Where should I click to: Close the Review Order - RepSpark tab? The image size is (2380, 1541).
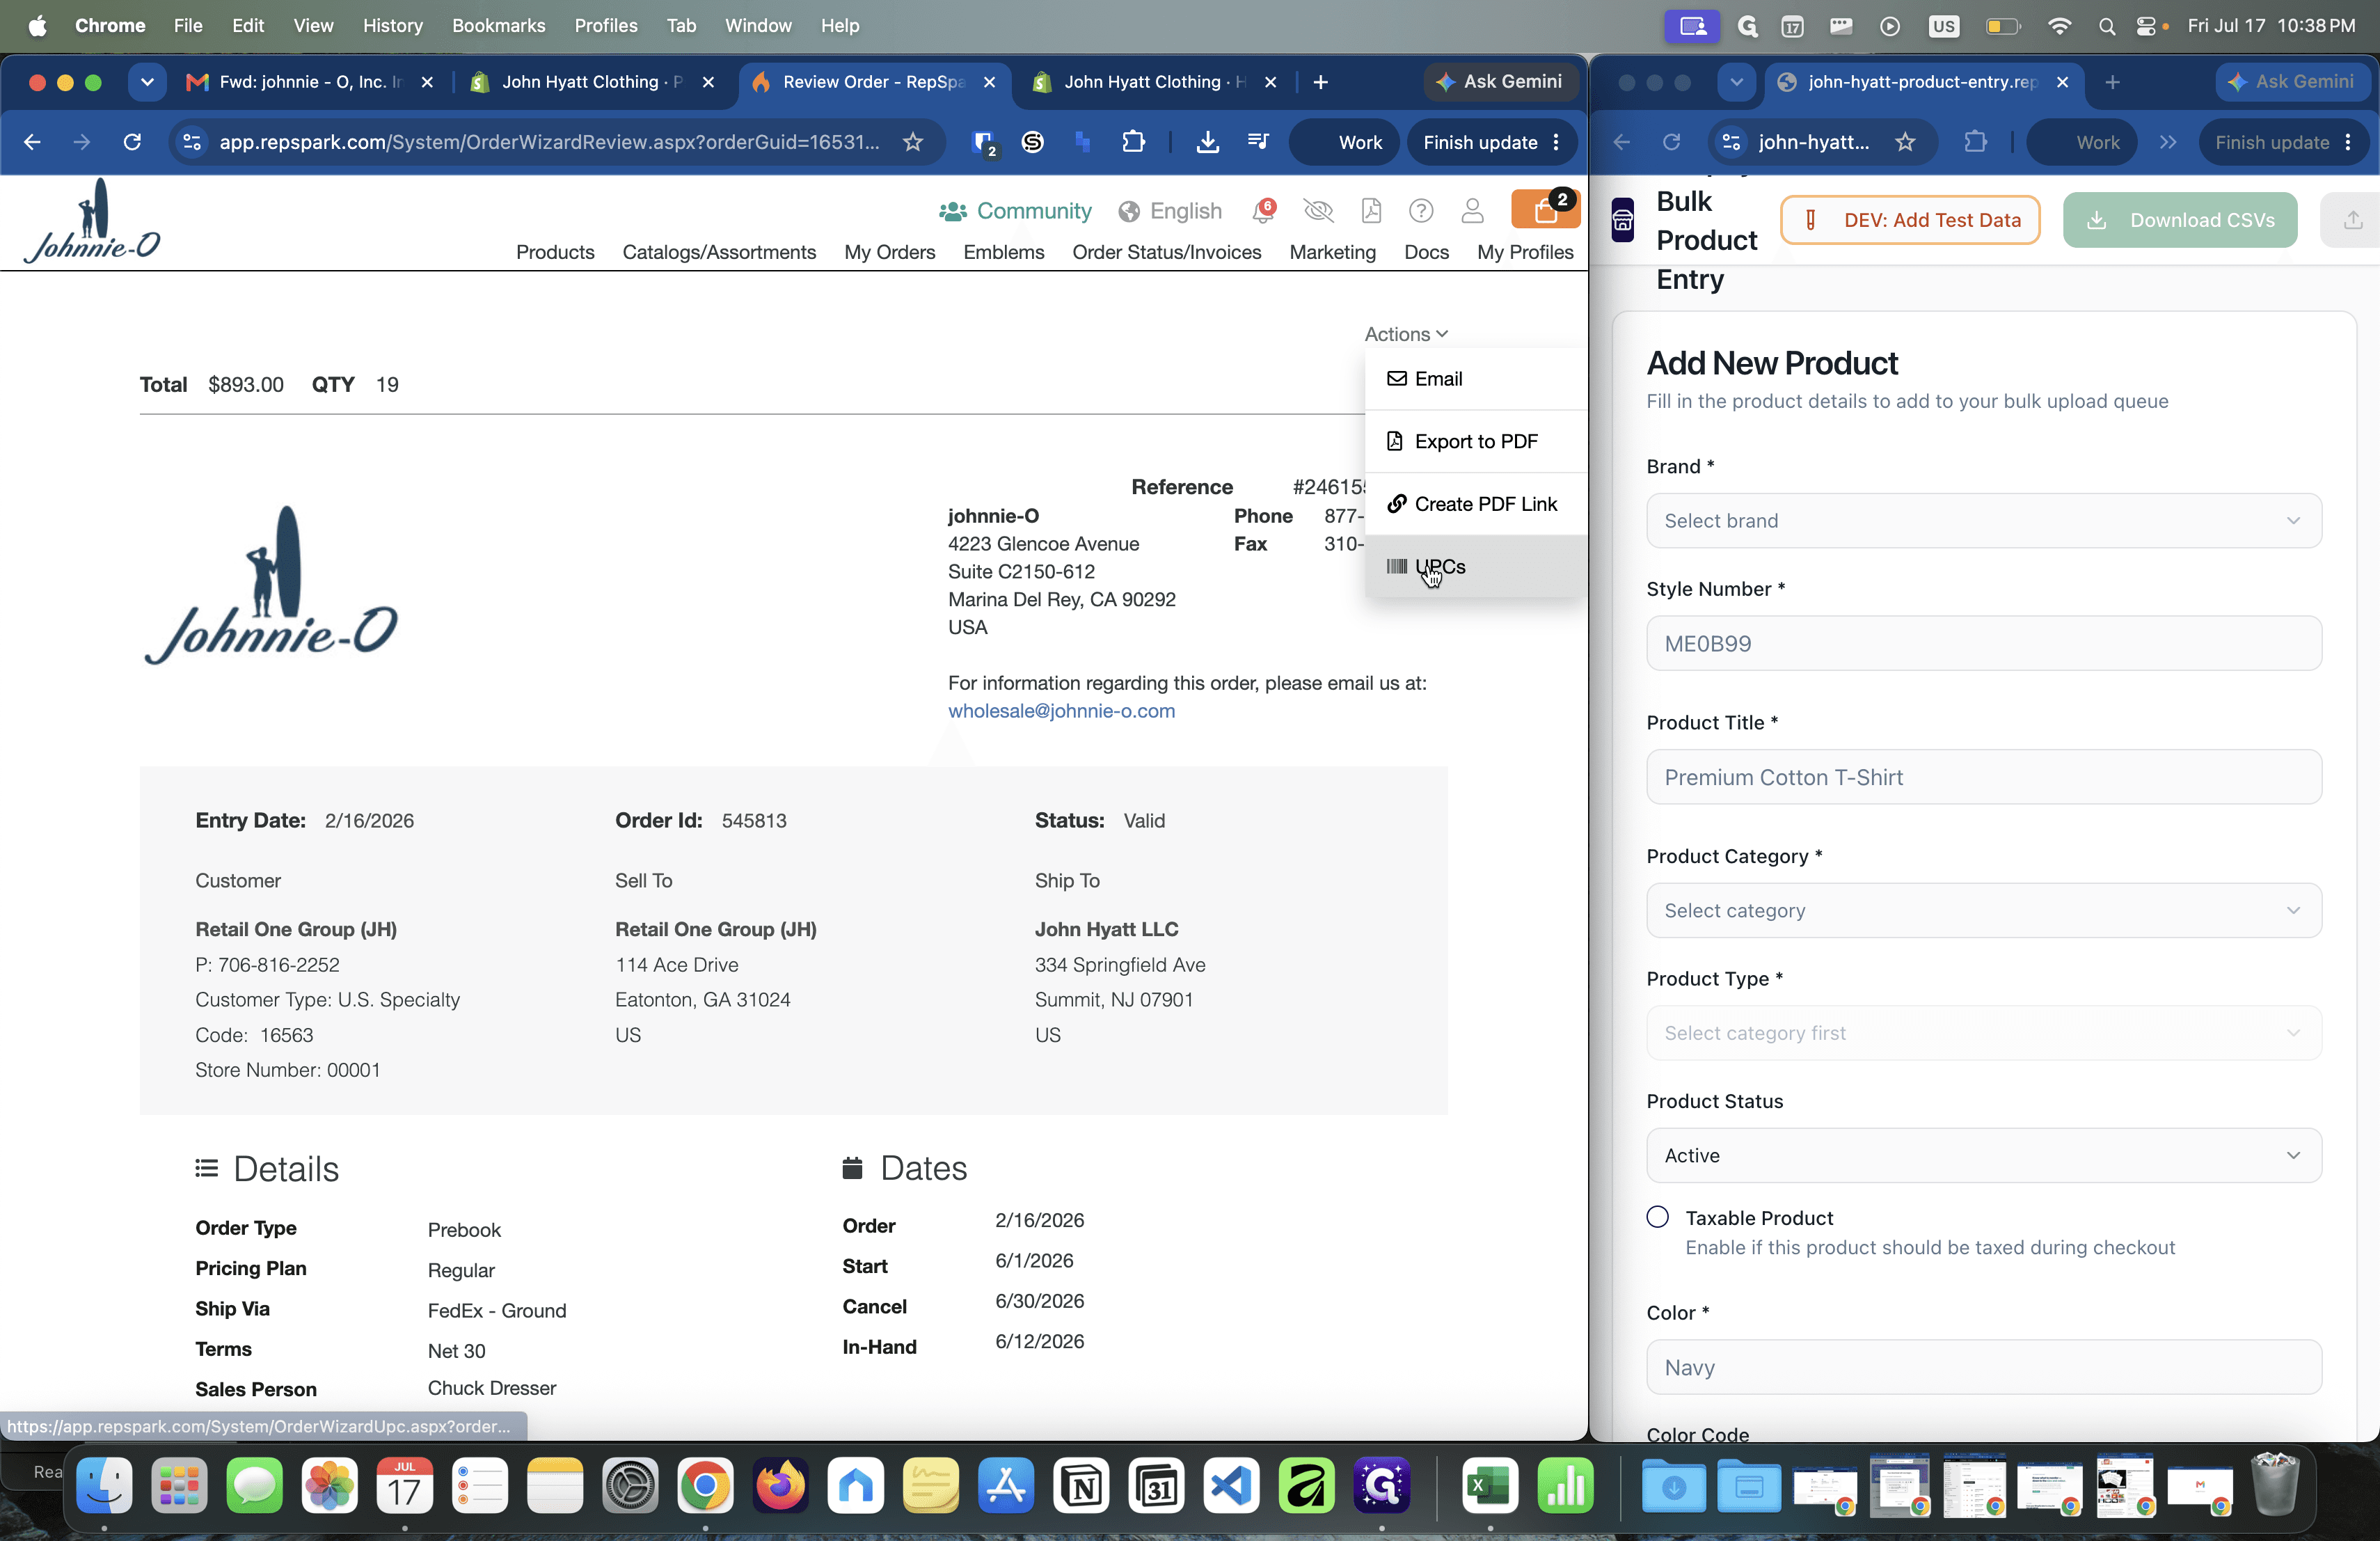click(989, 82)
